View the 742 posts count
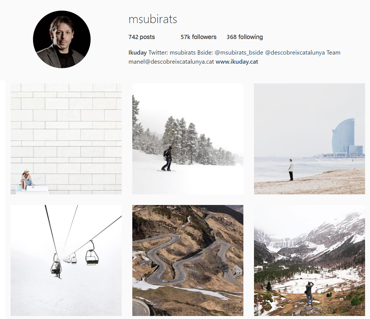This screenshot has height=319, width=370. [141, 37]
